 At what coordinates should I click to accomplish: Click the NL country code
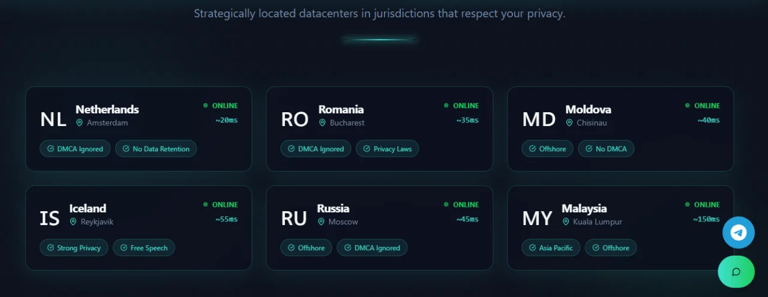(53, 119)
